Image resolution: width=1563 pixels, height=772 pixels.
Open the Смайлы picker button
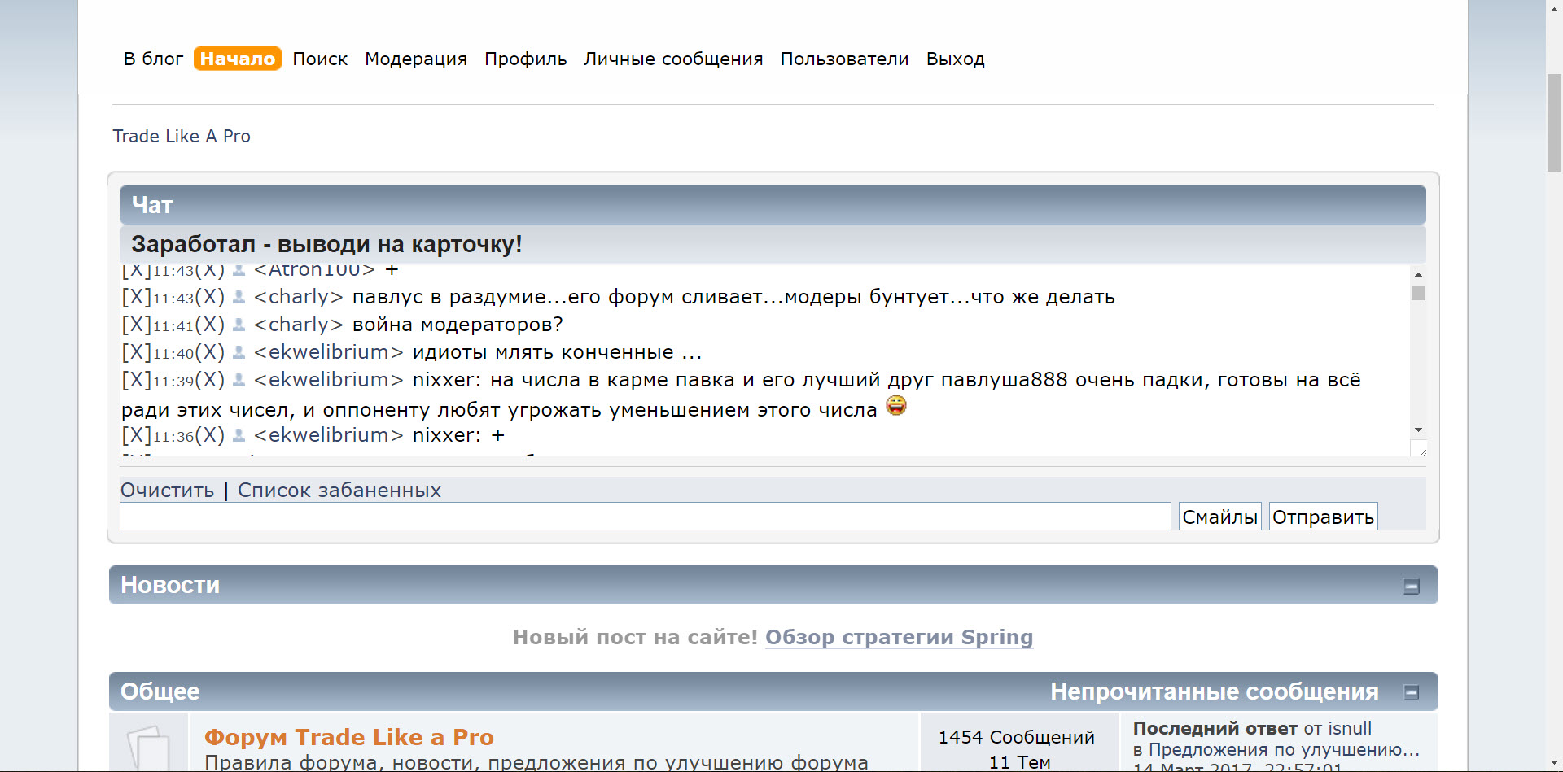click(1219, 517)
